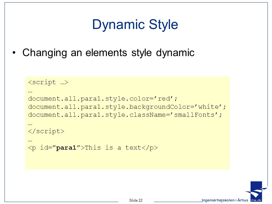Click the '</script>' closing tag line
The image size is (272, 204).
(46, 131)
